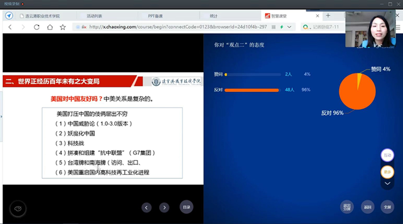
Task: Click the orange 更多 round button
Action: pos(387,172)
